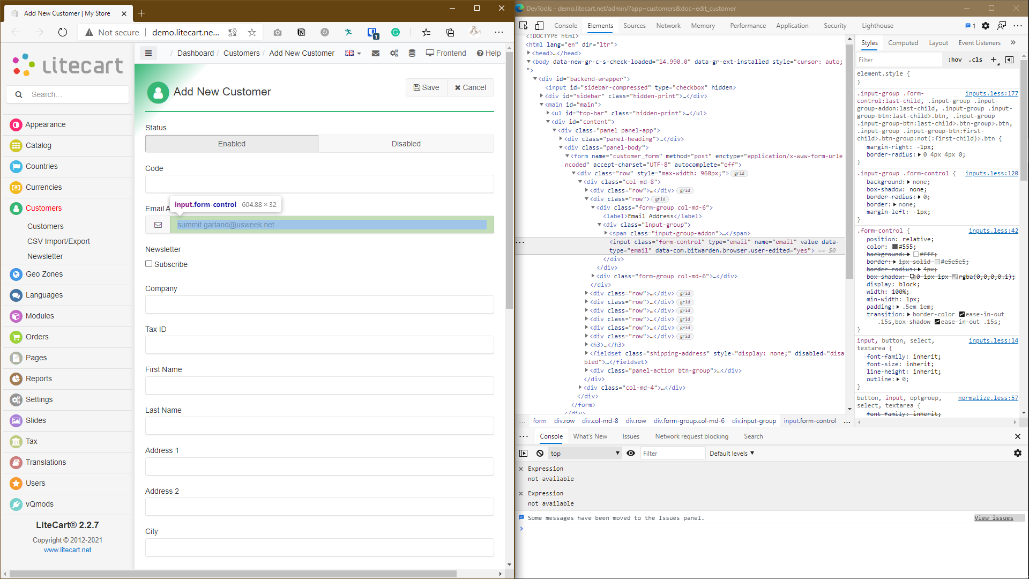Image resolution: width=1029 pixels, height=579 pixels.
Task: Open Catalog from the sidebar icon
Action: [16, 145]
